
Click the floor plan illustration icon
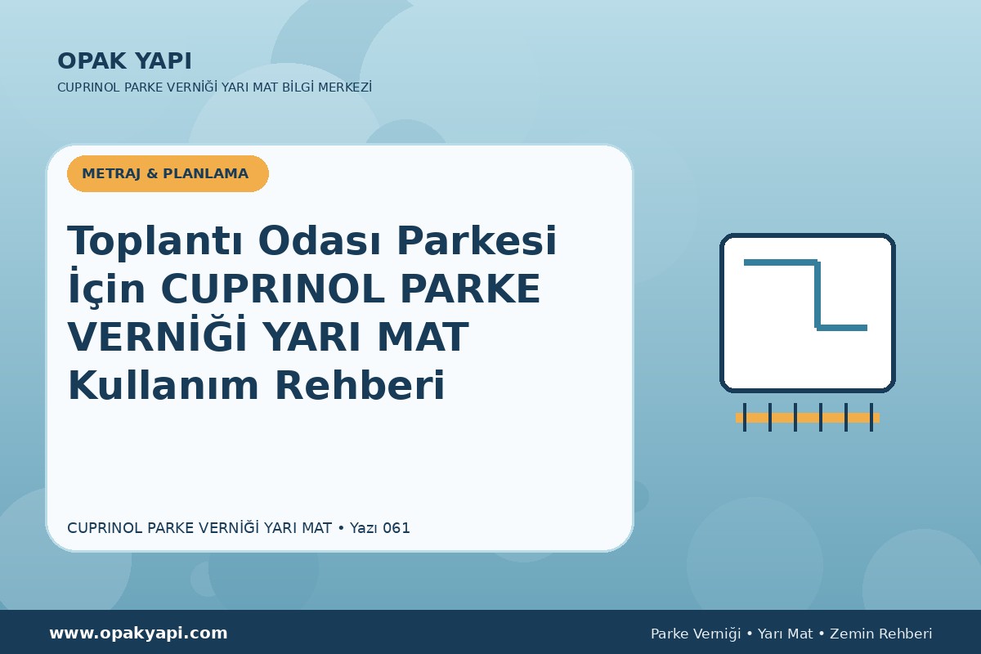808,313
